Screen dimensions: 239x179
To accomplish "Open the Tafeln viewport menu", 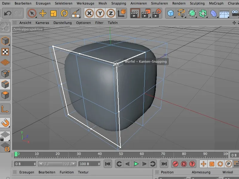I will (113, 23).
